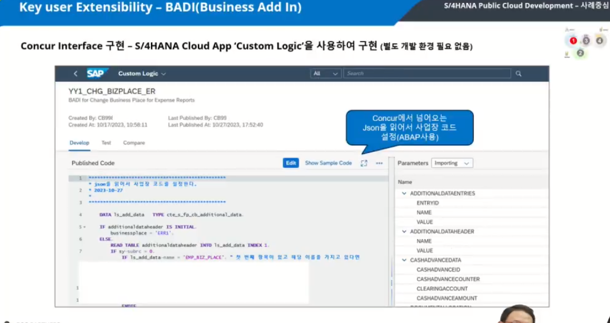Click the Name column header
Screen dimensions: 610x323
pos(405,182)
